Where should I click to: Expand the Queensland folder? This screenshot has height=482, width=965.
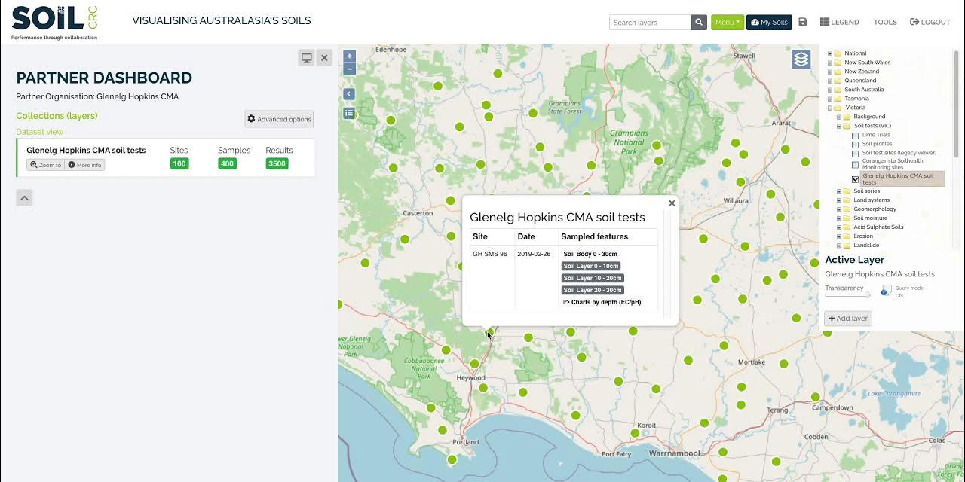[830, 81]
